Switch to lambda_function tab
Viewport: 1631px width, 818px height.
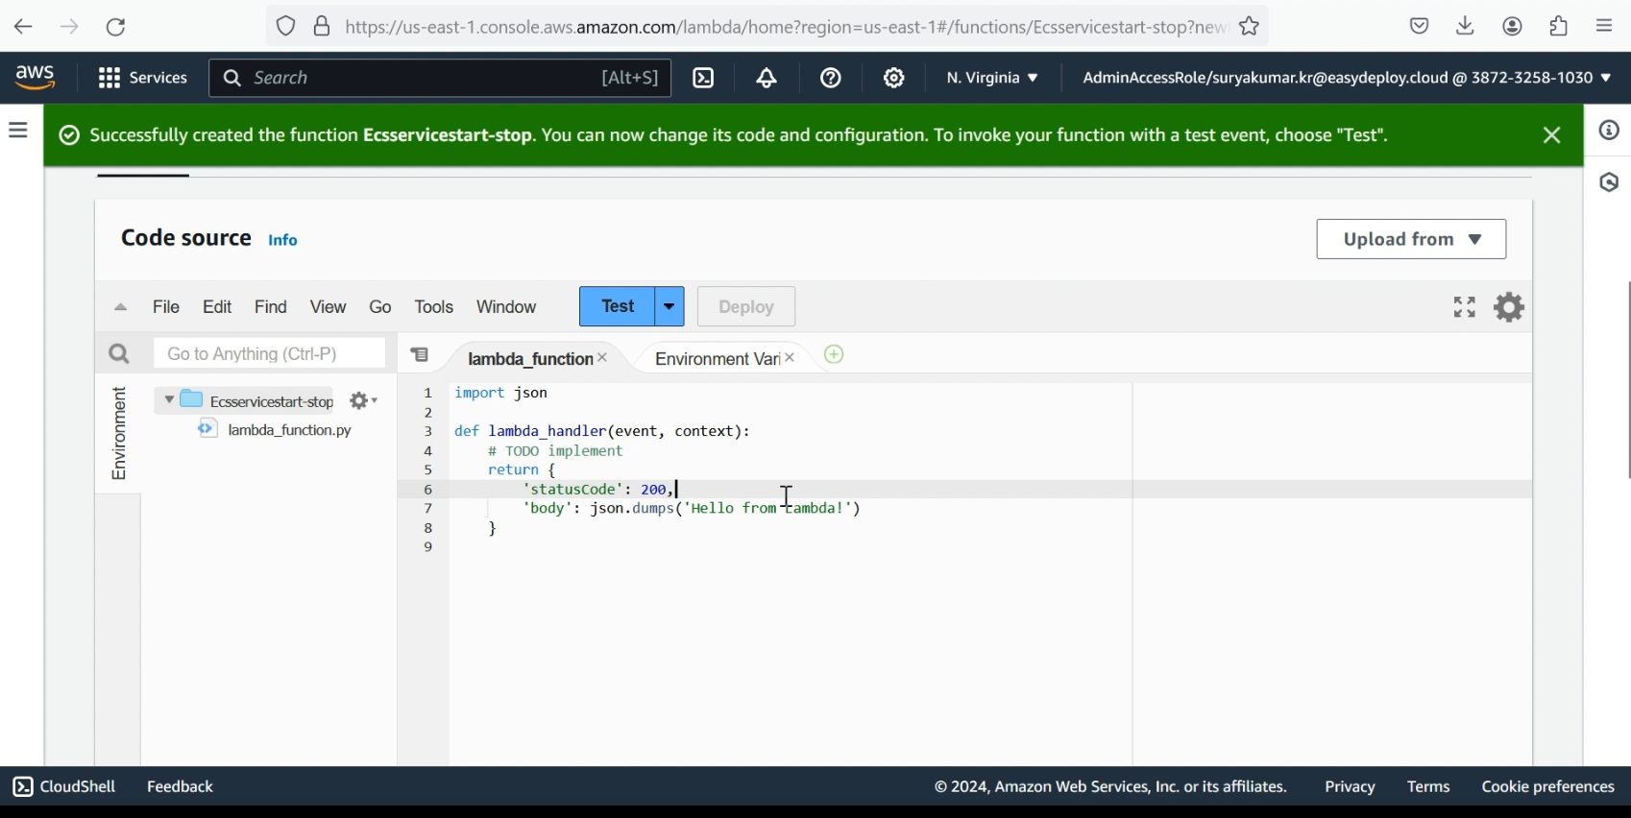pyautogui.click(x=528, y=360)
